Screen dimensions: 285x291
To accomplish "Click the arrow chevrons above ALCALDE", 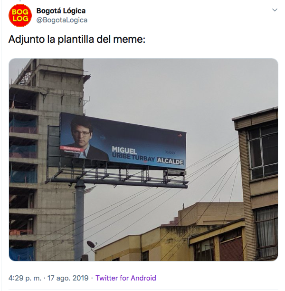I will (x=170, y=152).
